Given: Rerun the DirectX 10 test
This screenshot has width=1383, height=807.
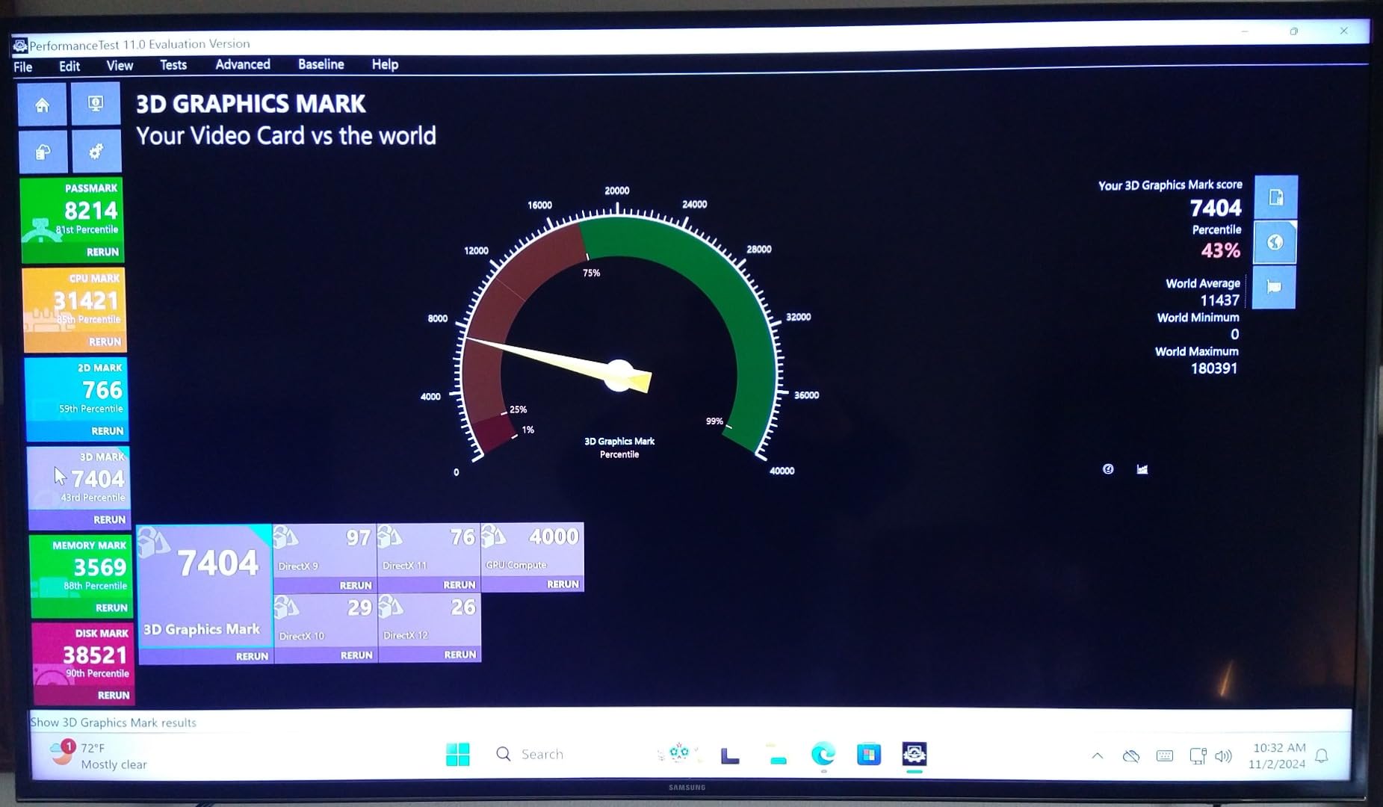Looking at the screenshot, I should coord(356,655).
